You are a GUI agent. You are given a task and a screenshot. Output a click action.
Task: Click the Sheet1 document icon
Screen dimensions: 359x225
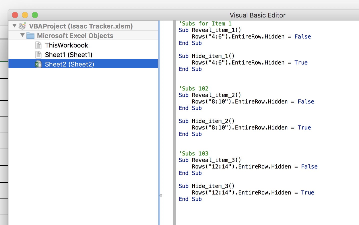pyautogui.click(x=38, y=54)
